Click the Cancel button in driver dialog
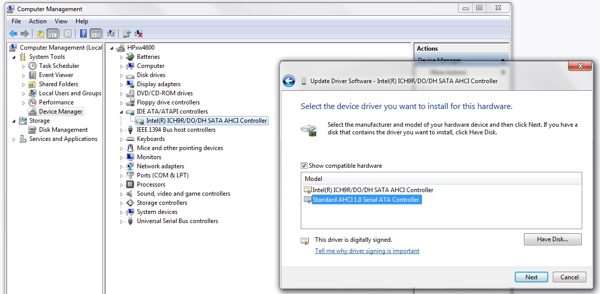This screenshot has width=600, height=294. tap(570, 277)
